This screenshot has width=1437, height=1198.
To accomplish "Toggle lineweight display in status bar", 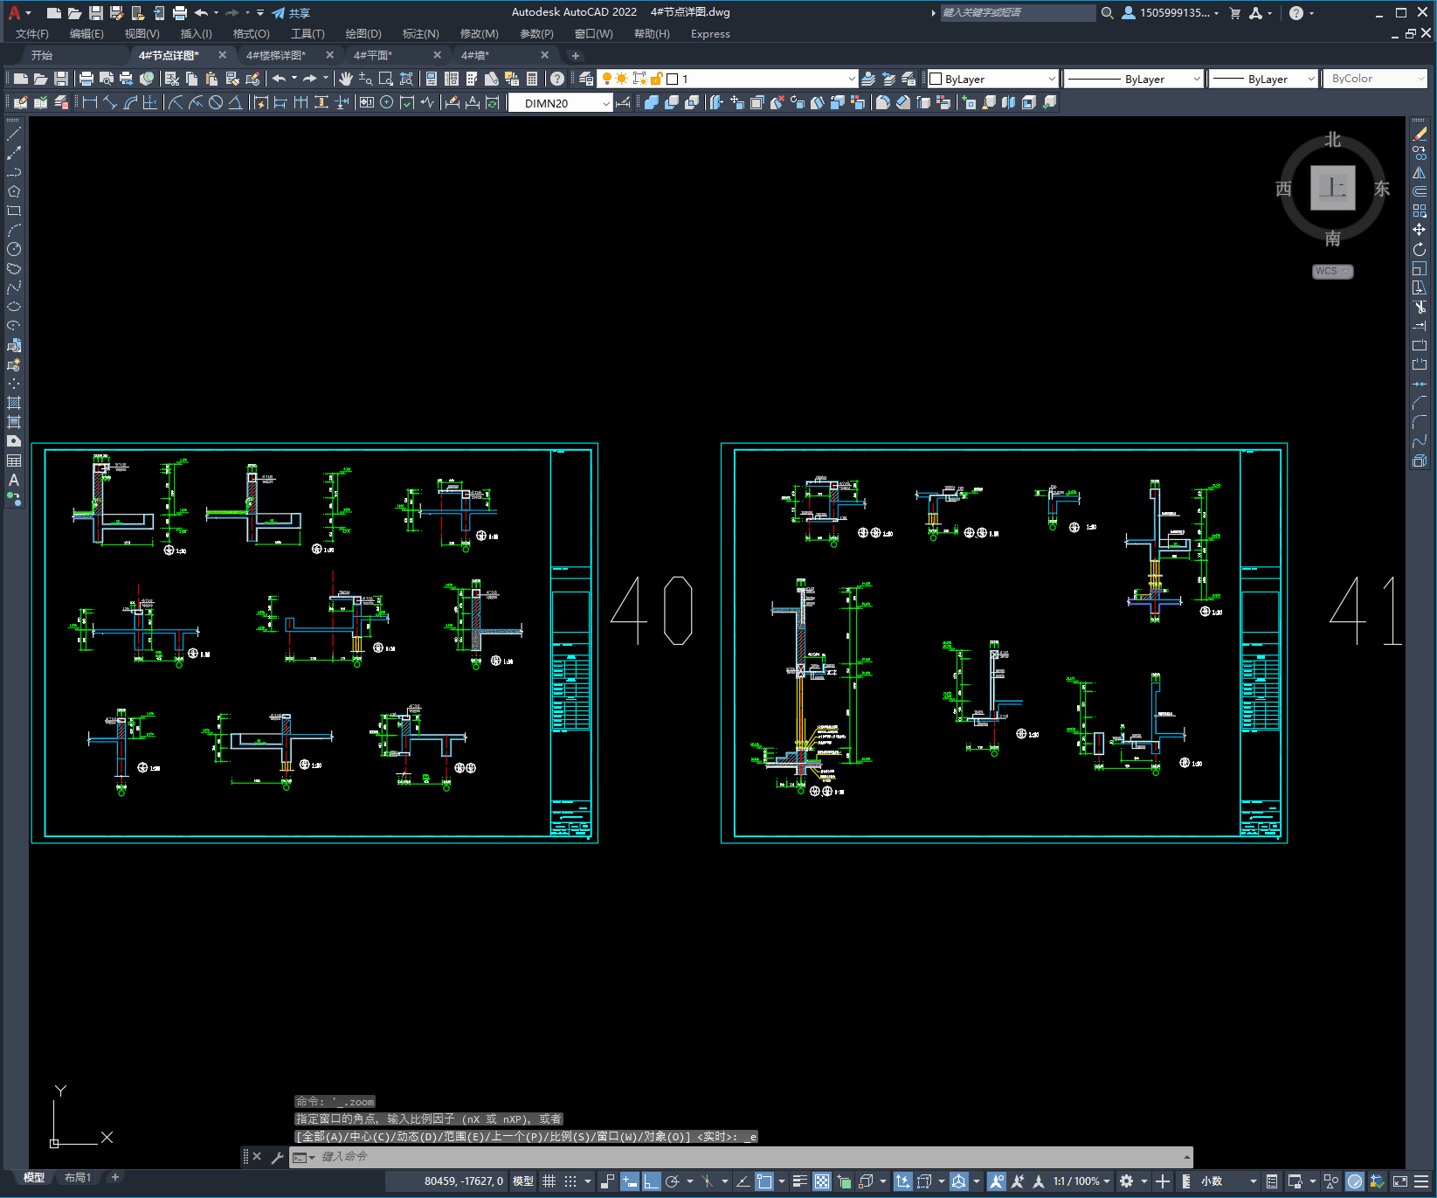I will click(799, 1181).
